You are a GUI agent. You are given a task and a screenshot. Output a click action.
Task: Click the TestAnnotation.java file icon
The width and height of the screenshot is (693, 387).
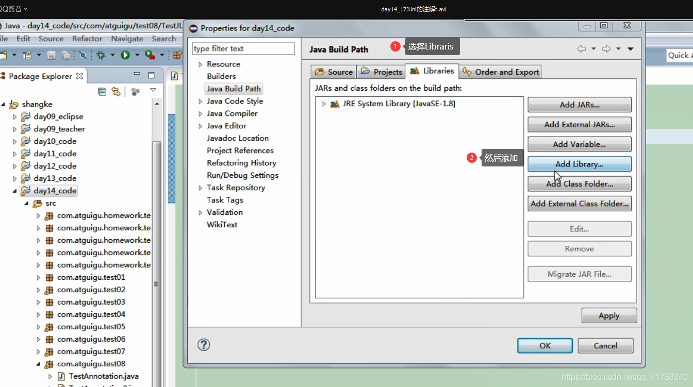pyautogui.click(x=61, y=376)
